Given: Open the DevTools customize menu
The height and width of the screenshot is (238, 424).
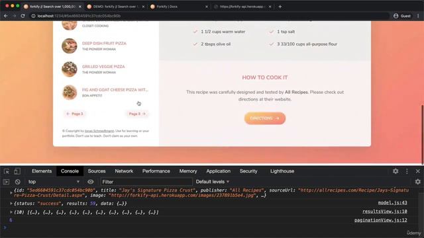Looking at the screenshot, I should tap(407, 171).
